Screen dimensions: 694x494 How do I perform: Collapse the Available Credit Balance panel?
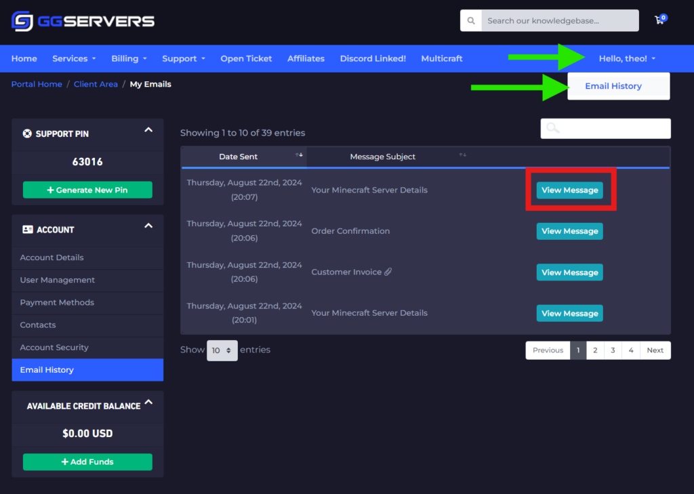148,403
